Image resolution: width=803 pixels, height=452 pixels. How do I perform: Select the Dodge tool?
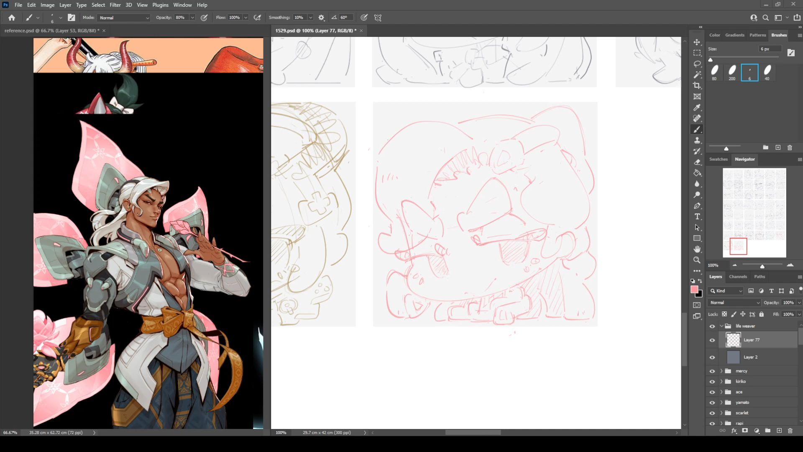point(697,195)
